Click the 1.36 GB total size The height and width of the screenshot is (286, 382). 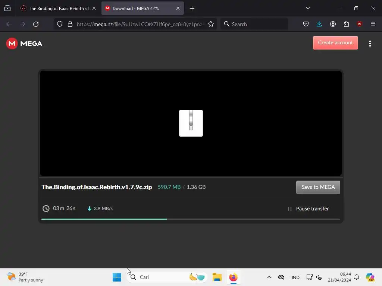(x=196, y=187)
